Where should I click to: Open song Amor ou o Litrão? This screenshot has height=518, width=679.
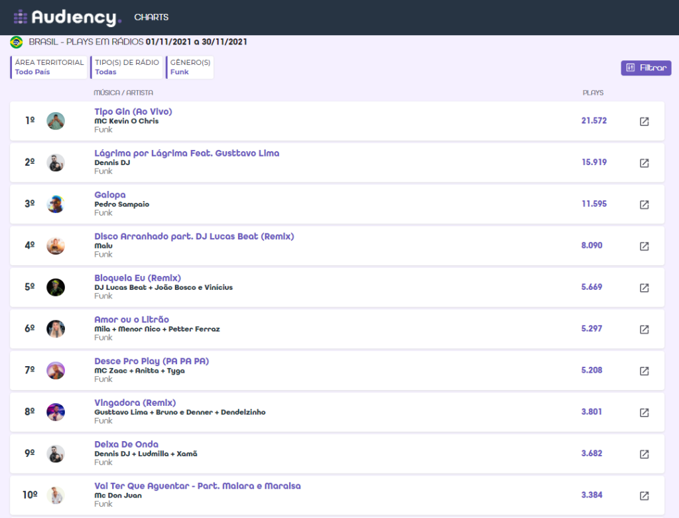(x=132, y=319)
